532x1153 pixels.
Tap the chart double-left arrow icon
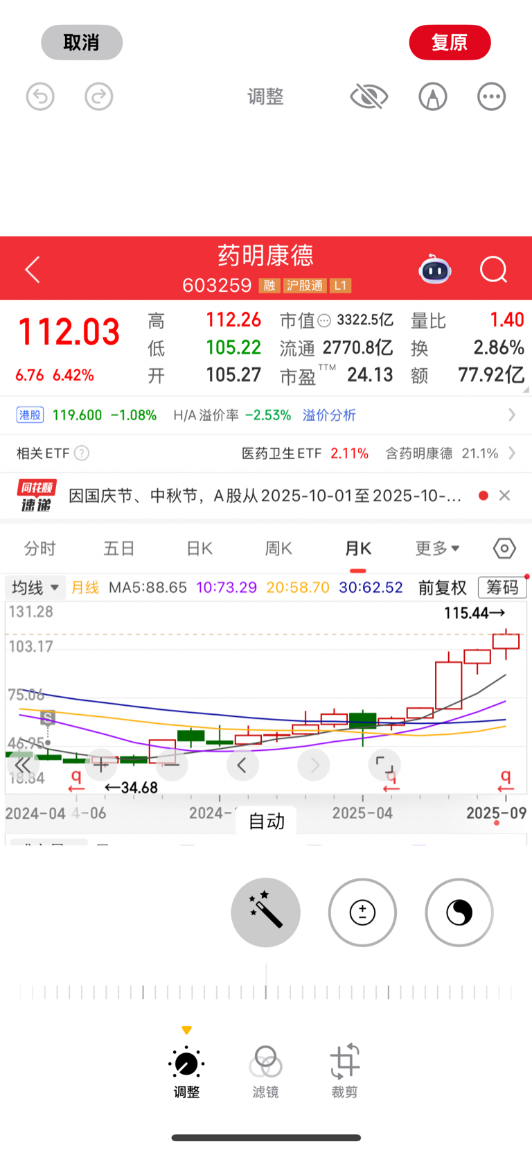(23, 765)
